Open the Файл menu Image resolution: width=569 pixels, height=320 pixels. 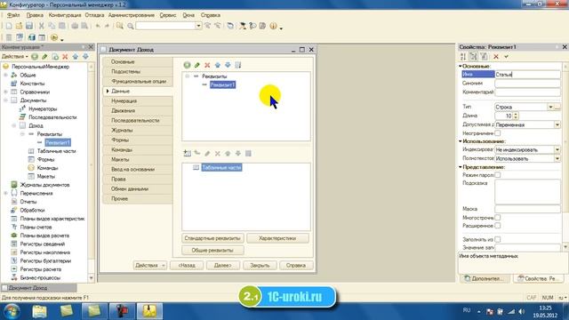pyautogui.click(x=13, y=15)
